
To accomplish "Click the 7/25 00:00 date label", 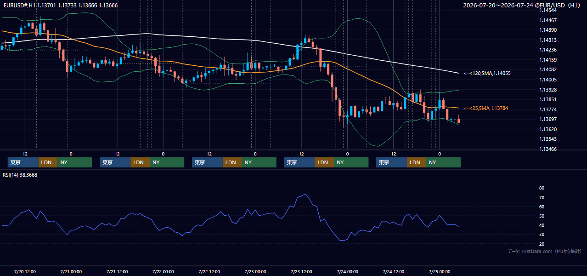I will 439,271.
